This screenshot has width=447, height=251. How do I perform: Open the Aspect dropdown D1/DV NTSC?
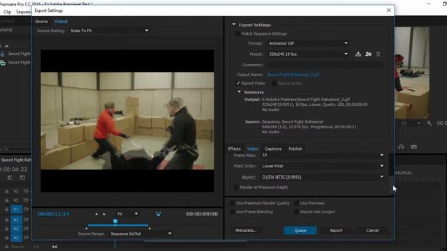click(x=323, y=177)
